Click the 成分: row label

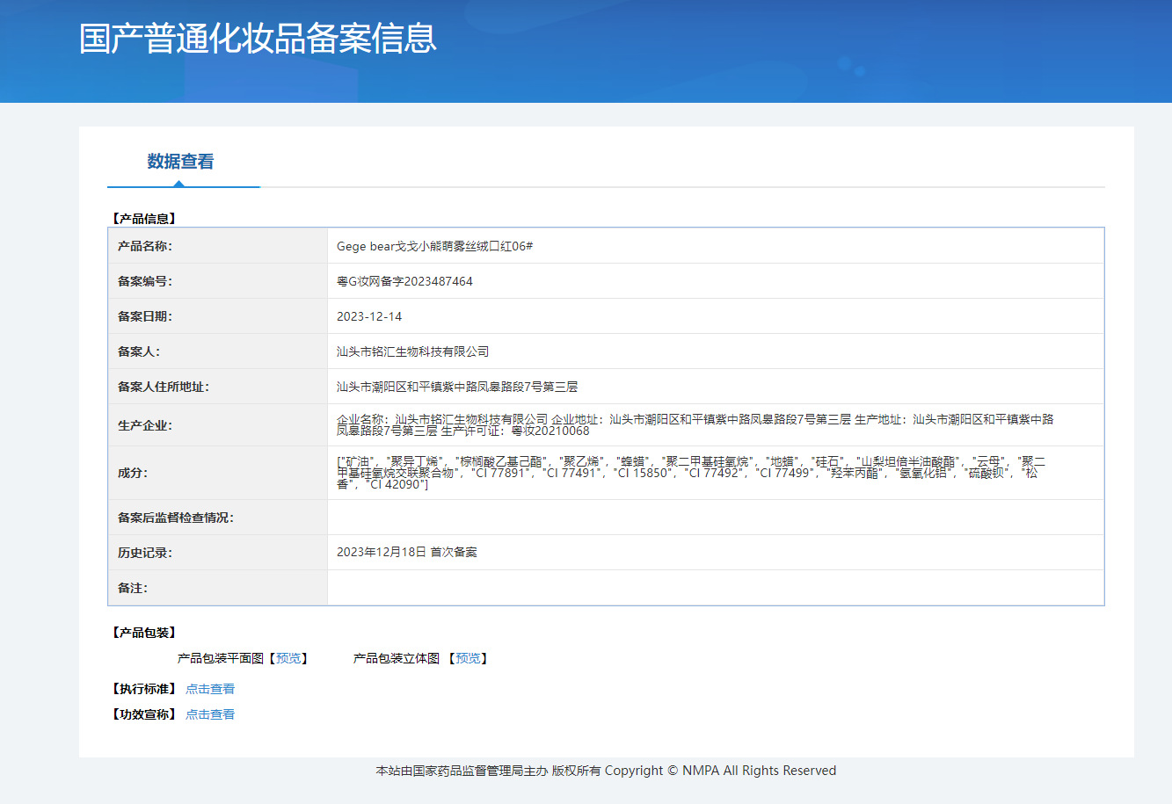(x=133, y=473)
